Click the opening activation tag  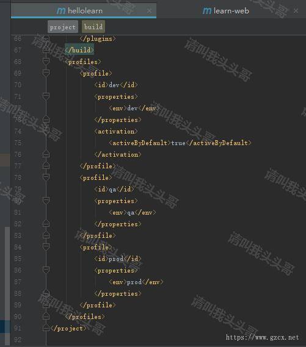click(116, 131)
